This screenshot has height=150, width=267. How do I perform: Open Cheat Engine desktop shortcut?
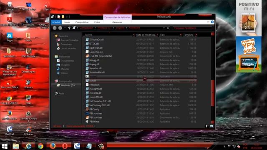(x=28, y=68)
